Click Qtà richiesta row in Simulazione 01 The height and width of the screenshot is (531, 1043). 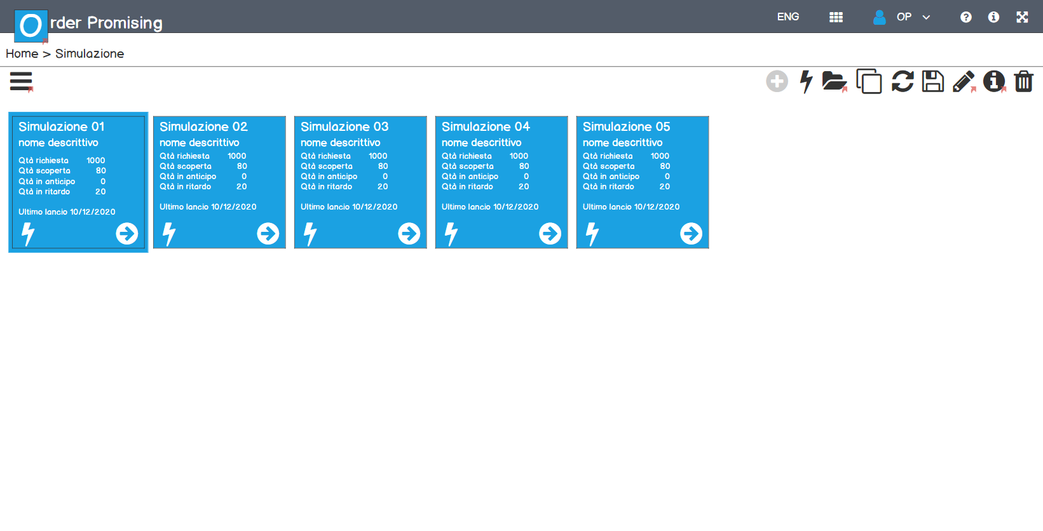coord(62,161)
